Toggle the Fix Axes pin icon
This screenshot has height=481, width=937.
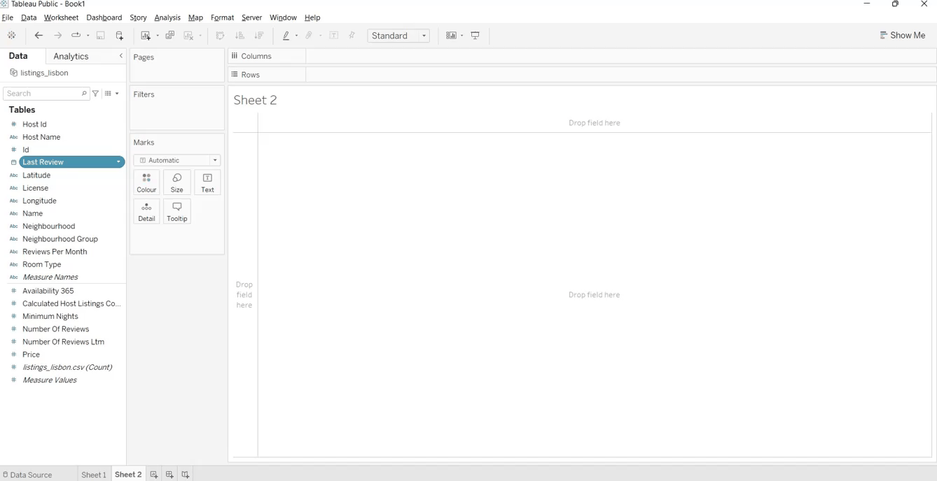(352, 36)
